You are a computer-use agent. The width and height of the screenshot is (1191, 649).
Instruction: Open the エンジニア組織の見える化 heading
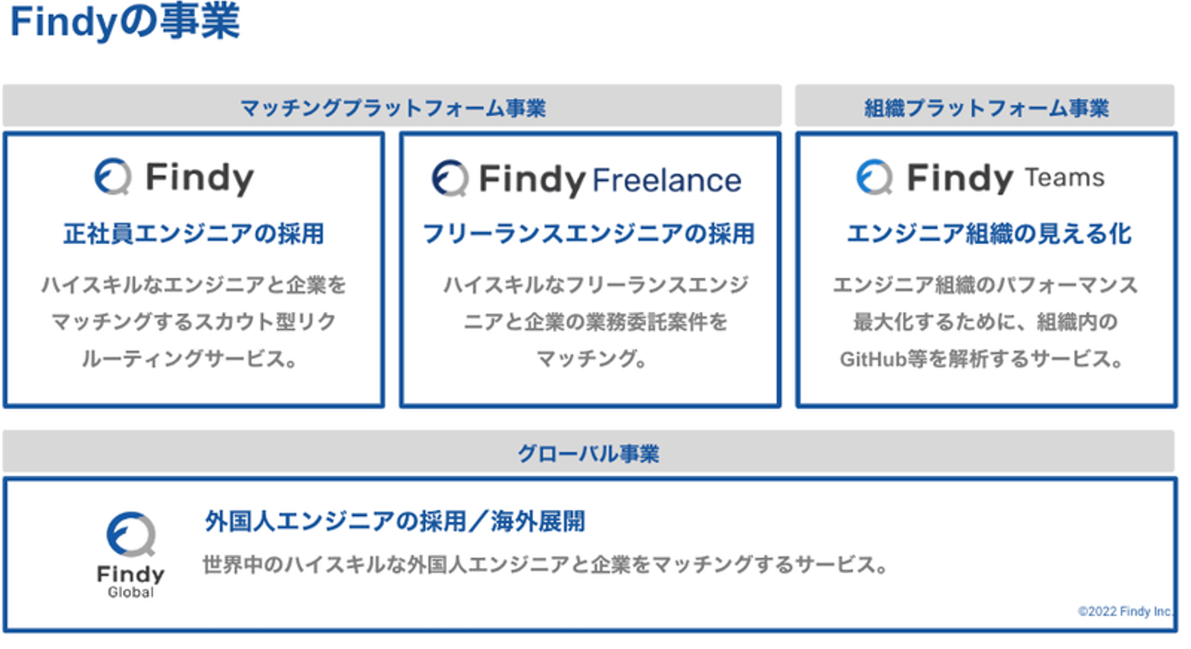(988, 234)
